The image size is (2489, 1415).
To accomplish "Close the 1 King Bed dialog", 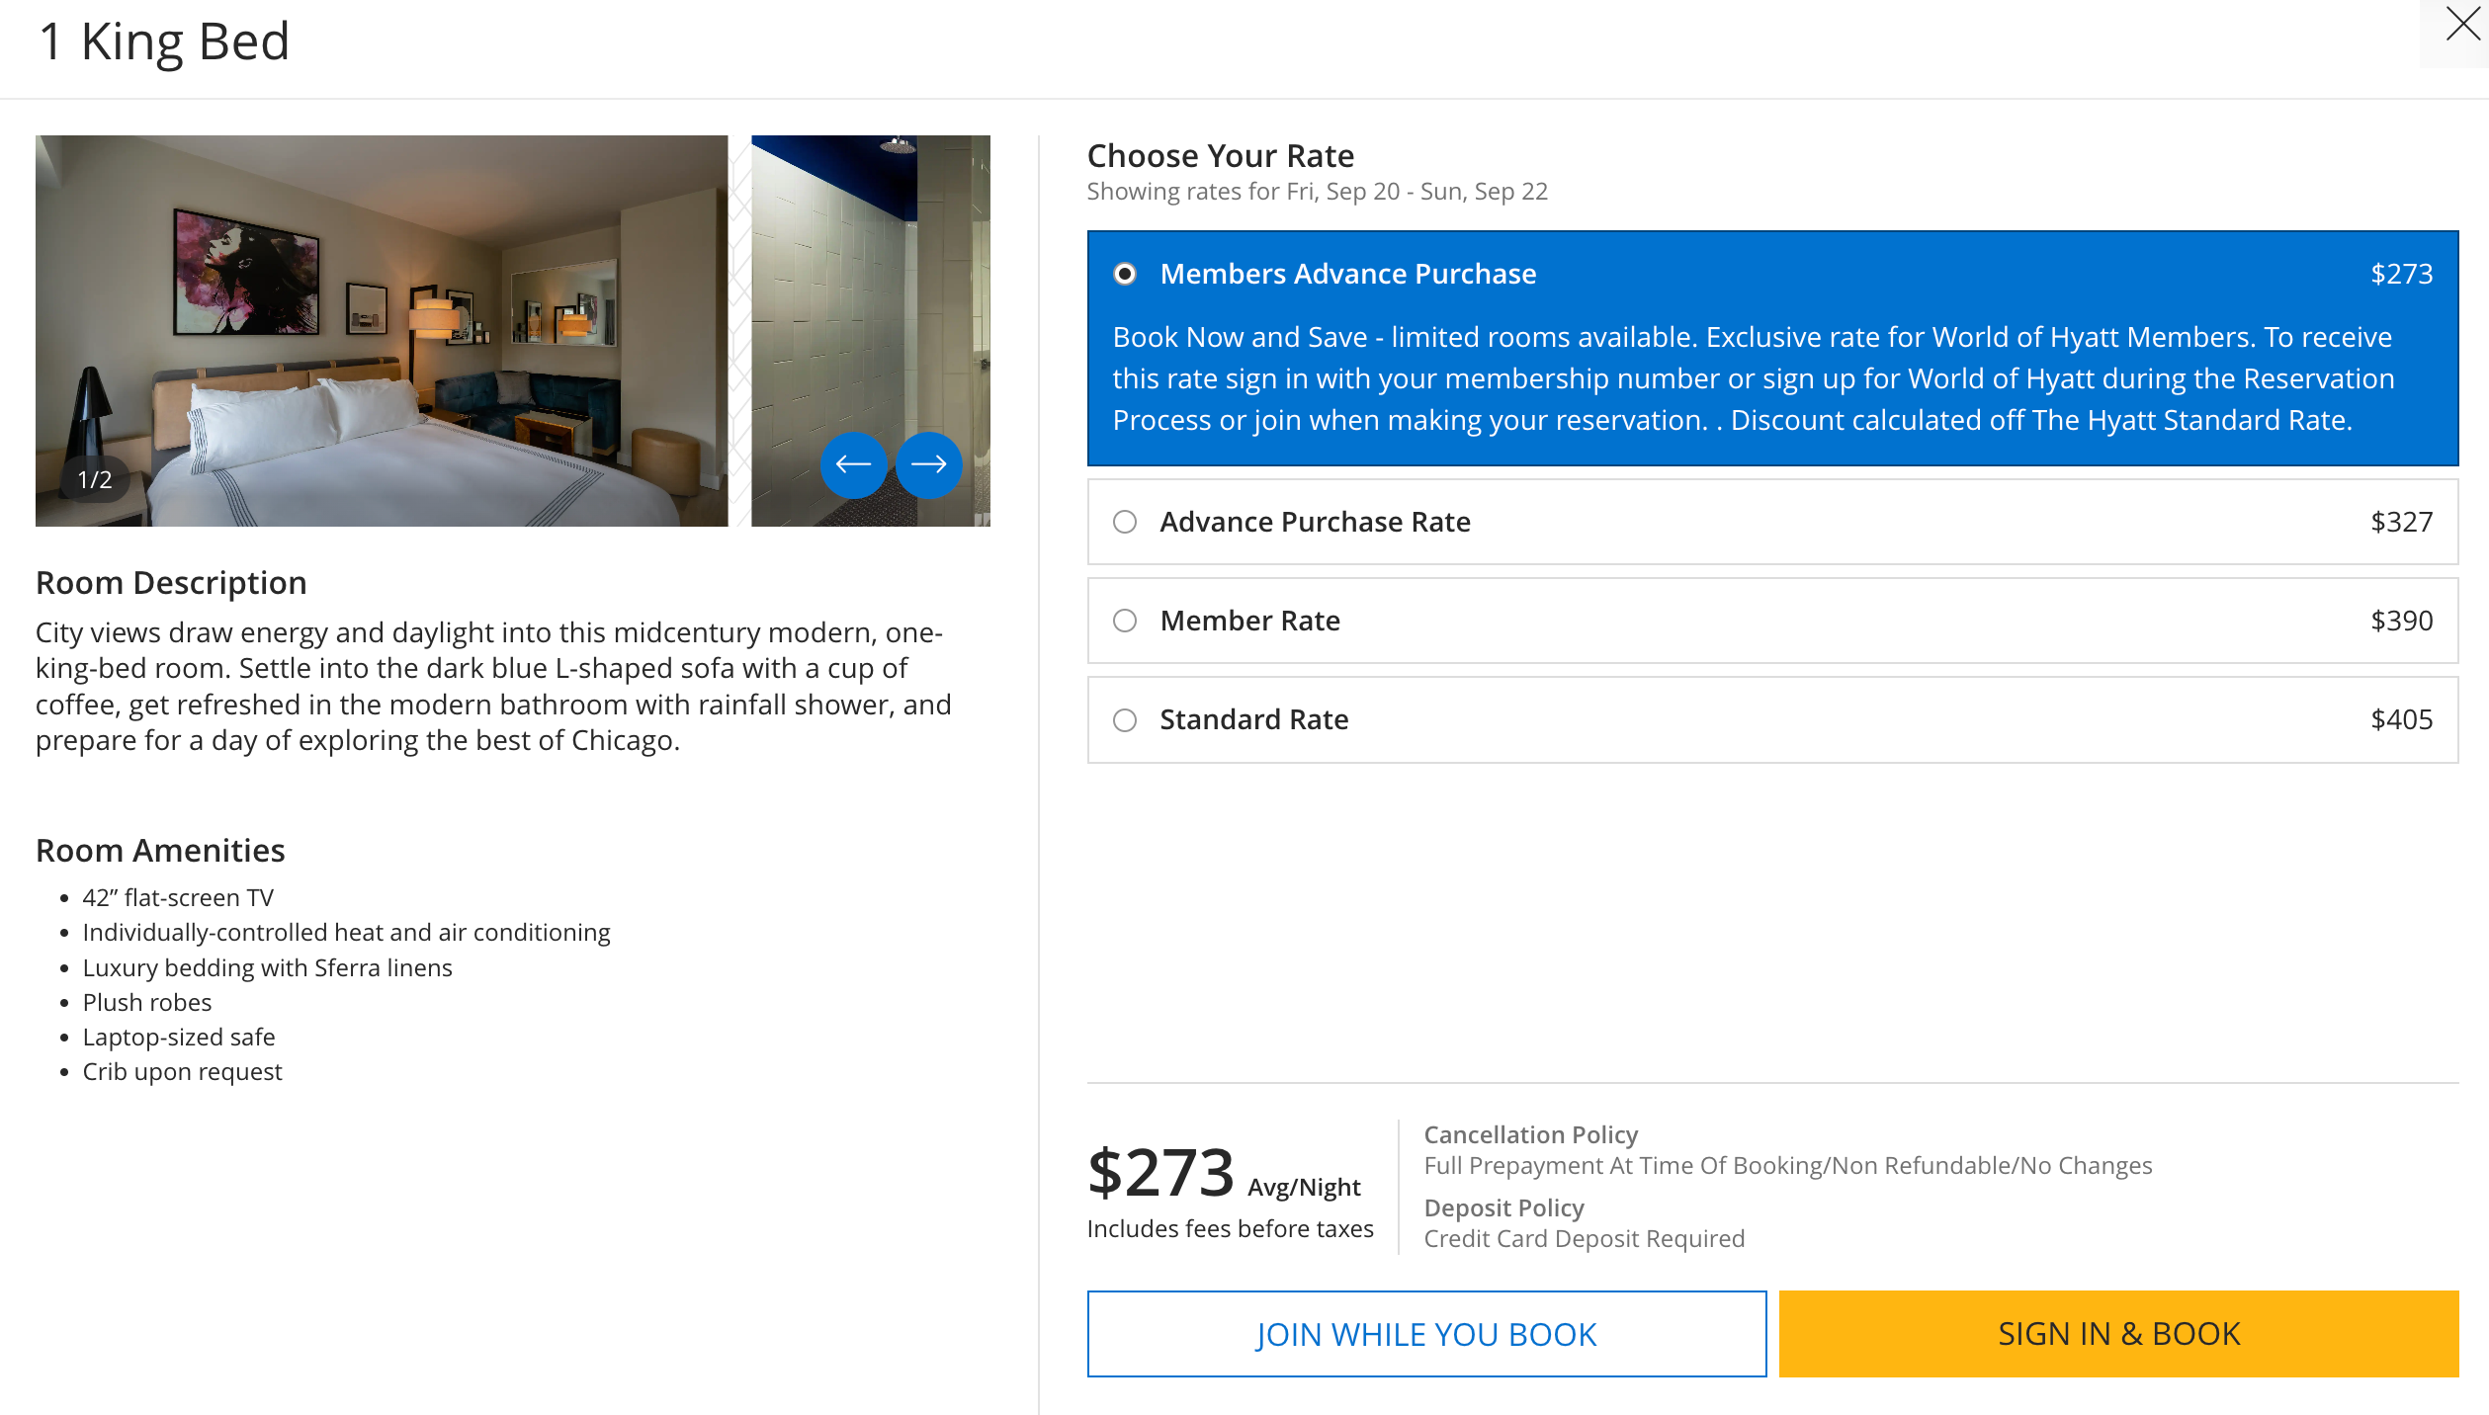I will coord(2461,26).
